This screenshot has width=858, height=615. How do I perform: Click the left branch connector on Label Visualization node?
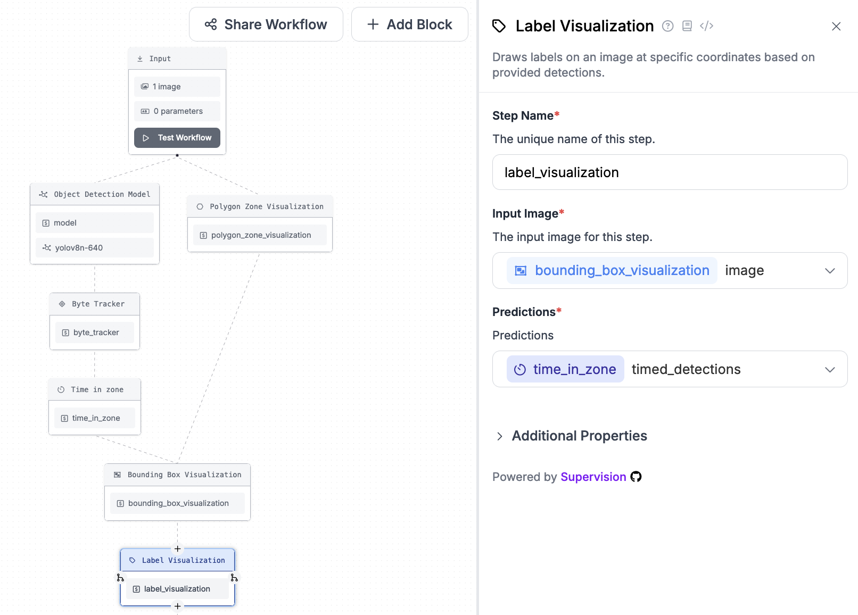120,577
